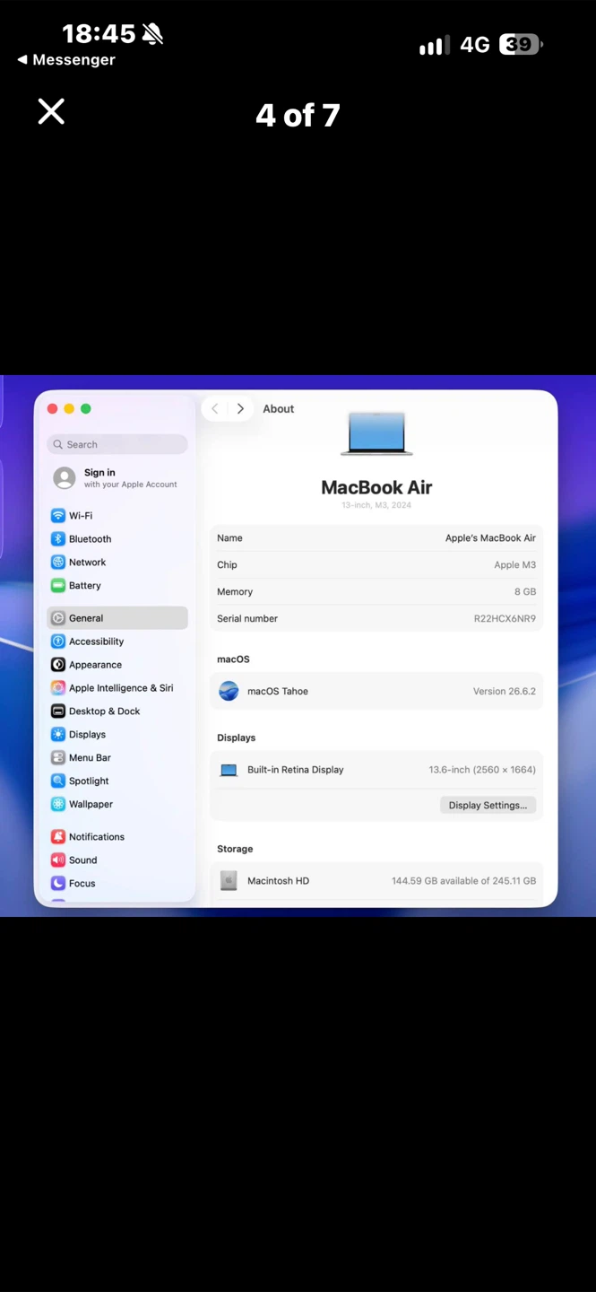This screenshot has height=1292, width=596.
Task: Click the 13-inch, M3, 2024 subtitle
Action: pos(376,506)
